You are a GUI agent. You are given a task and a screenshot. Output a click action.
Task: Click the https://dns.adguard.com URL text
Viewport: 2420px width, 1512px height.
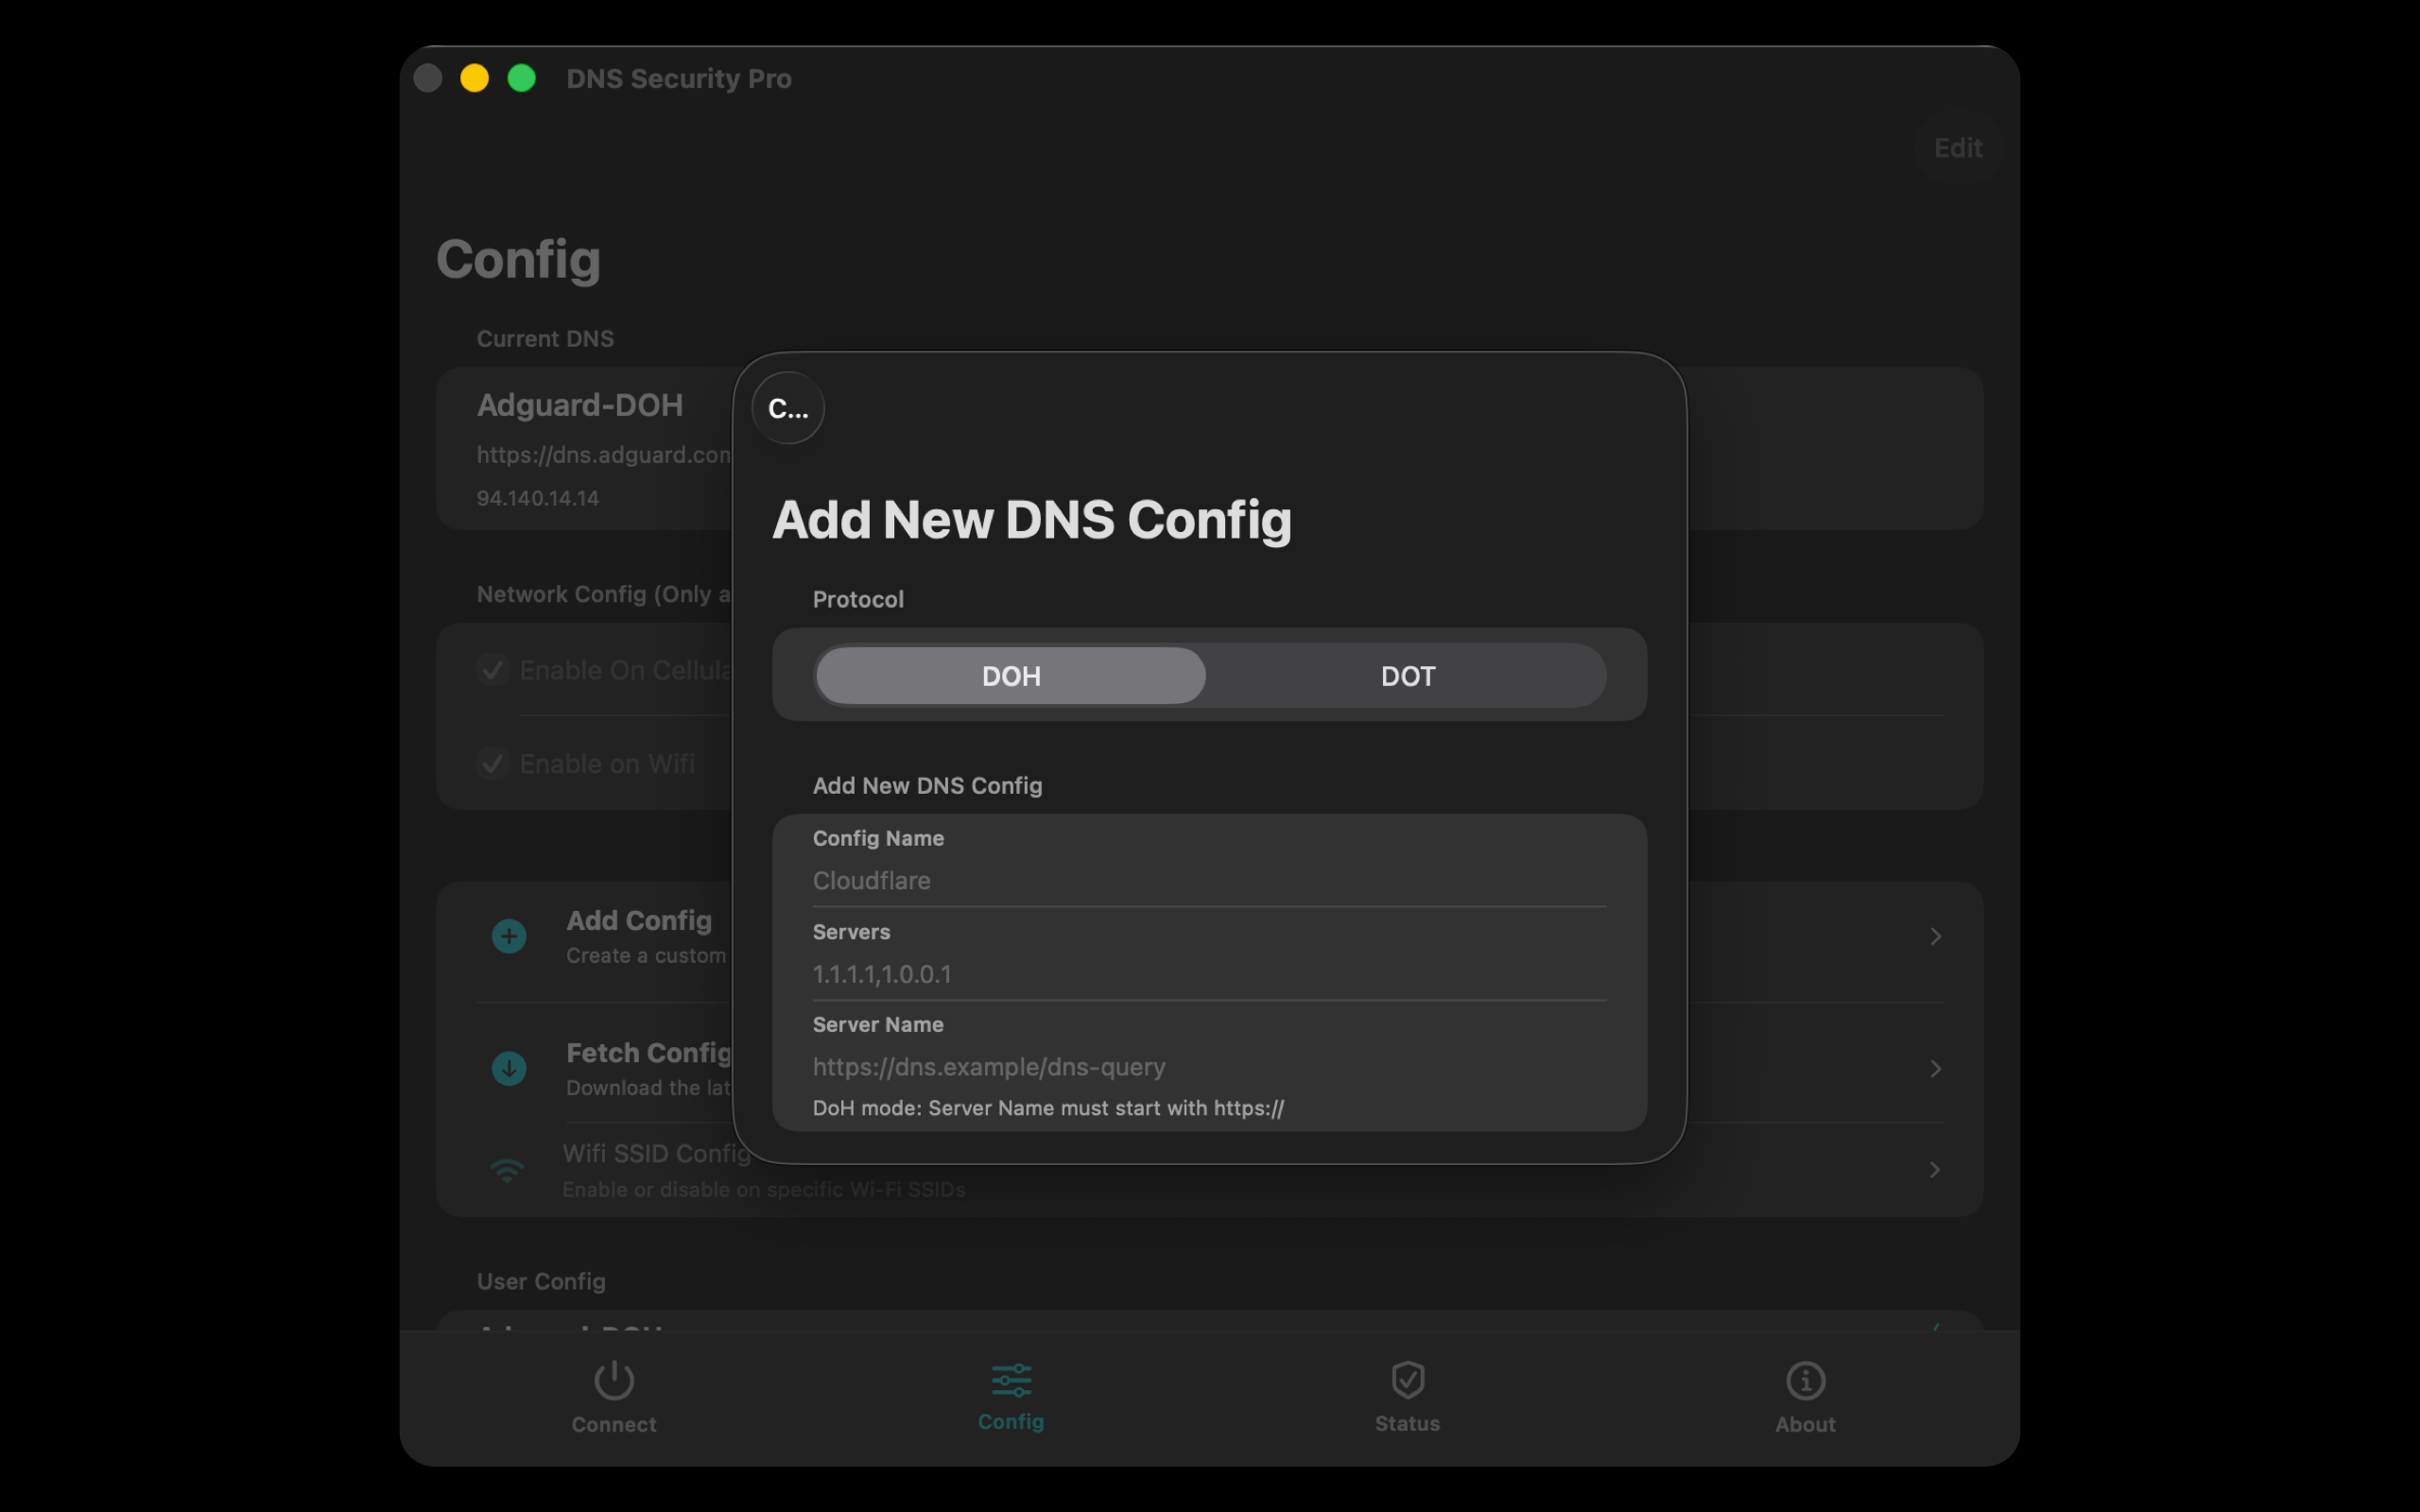[x=604, y=454]
